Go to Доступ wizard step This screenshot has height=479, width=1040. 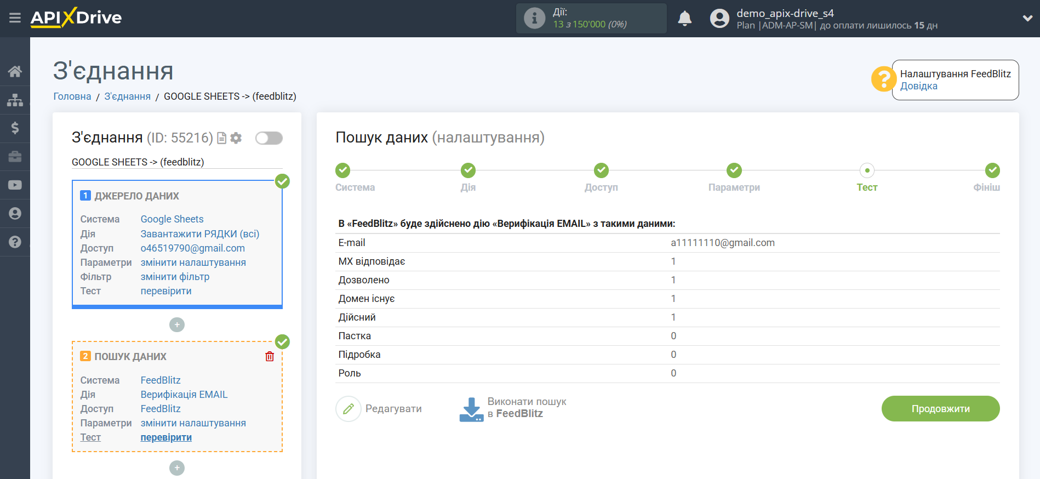(x=601, y=170)
